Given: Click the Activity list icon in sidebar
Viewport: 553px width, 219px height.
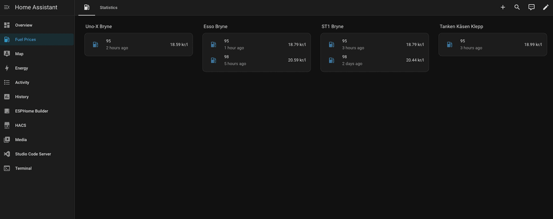Looking at the screenshot, I should 7,82.
